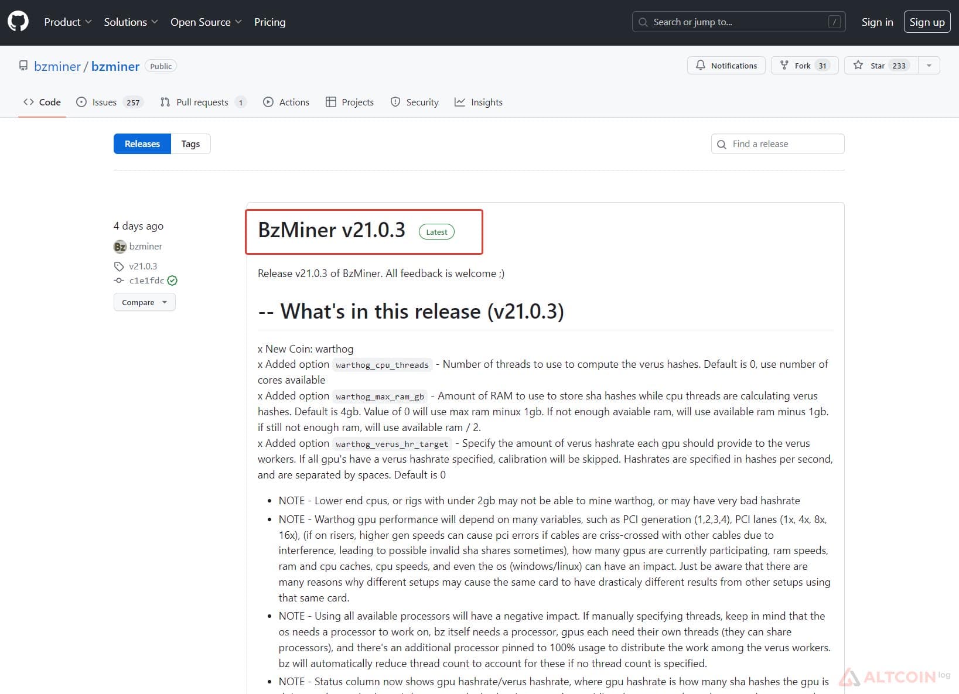The image size is (959, 694).
Task: Click the GitHub Octocat logo
Action: (18, 22)
